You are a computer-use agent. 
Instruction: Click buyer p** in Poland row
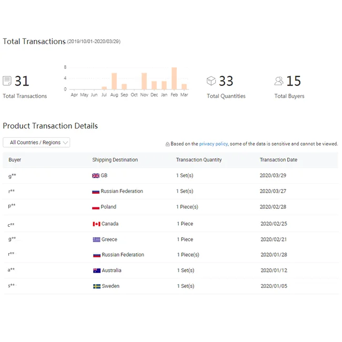12,206
